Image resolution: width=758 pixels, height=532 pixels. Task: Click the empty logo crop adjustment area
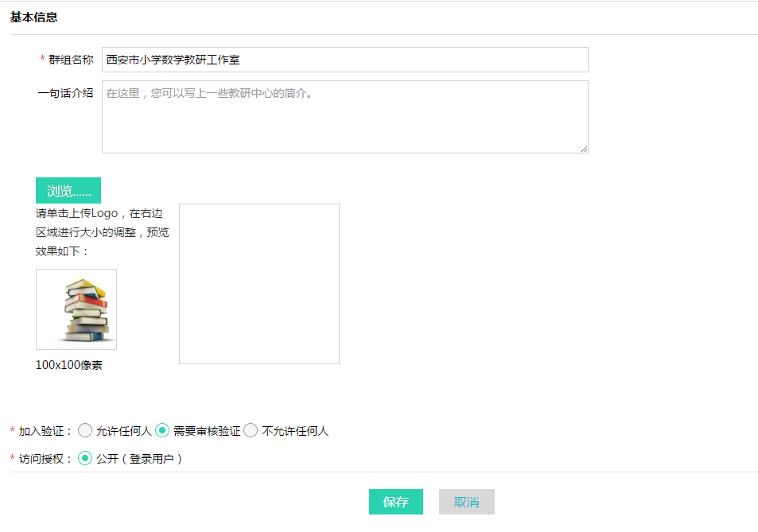tap(259, 284)
